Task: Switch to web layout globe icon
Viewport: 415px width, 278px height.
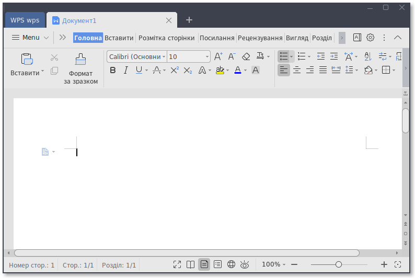Action: click(231, 264)
